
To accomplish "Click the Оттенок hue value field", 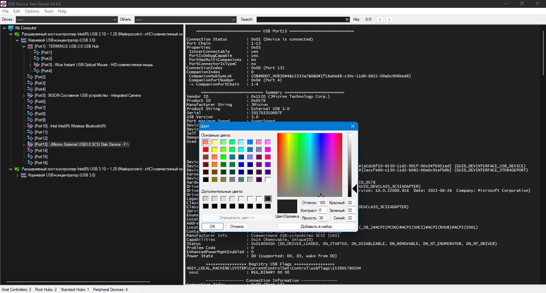I will pos(322,203).
